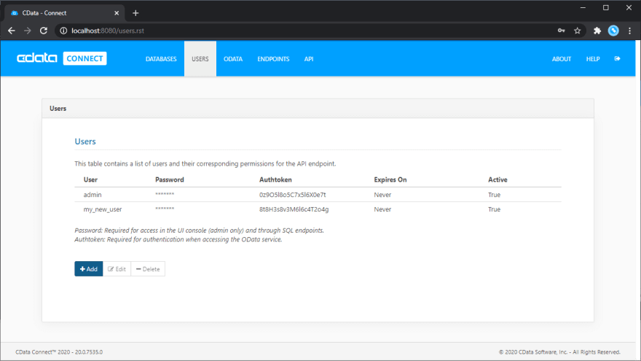Open the Chrome three-dot menu
The image size is (641, 361).
(x=629, y=31)
